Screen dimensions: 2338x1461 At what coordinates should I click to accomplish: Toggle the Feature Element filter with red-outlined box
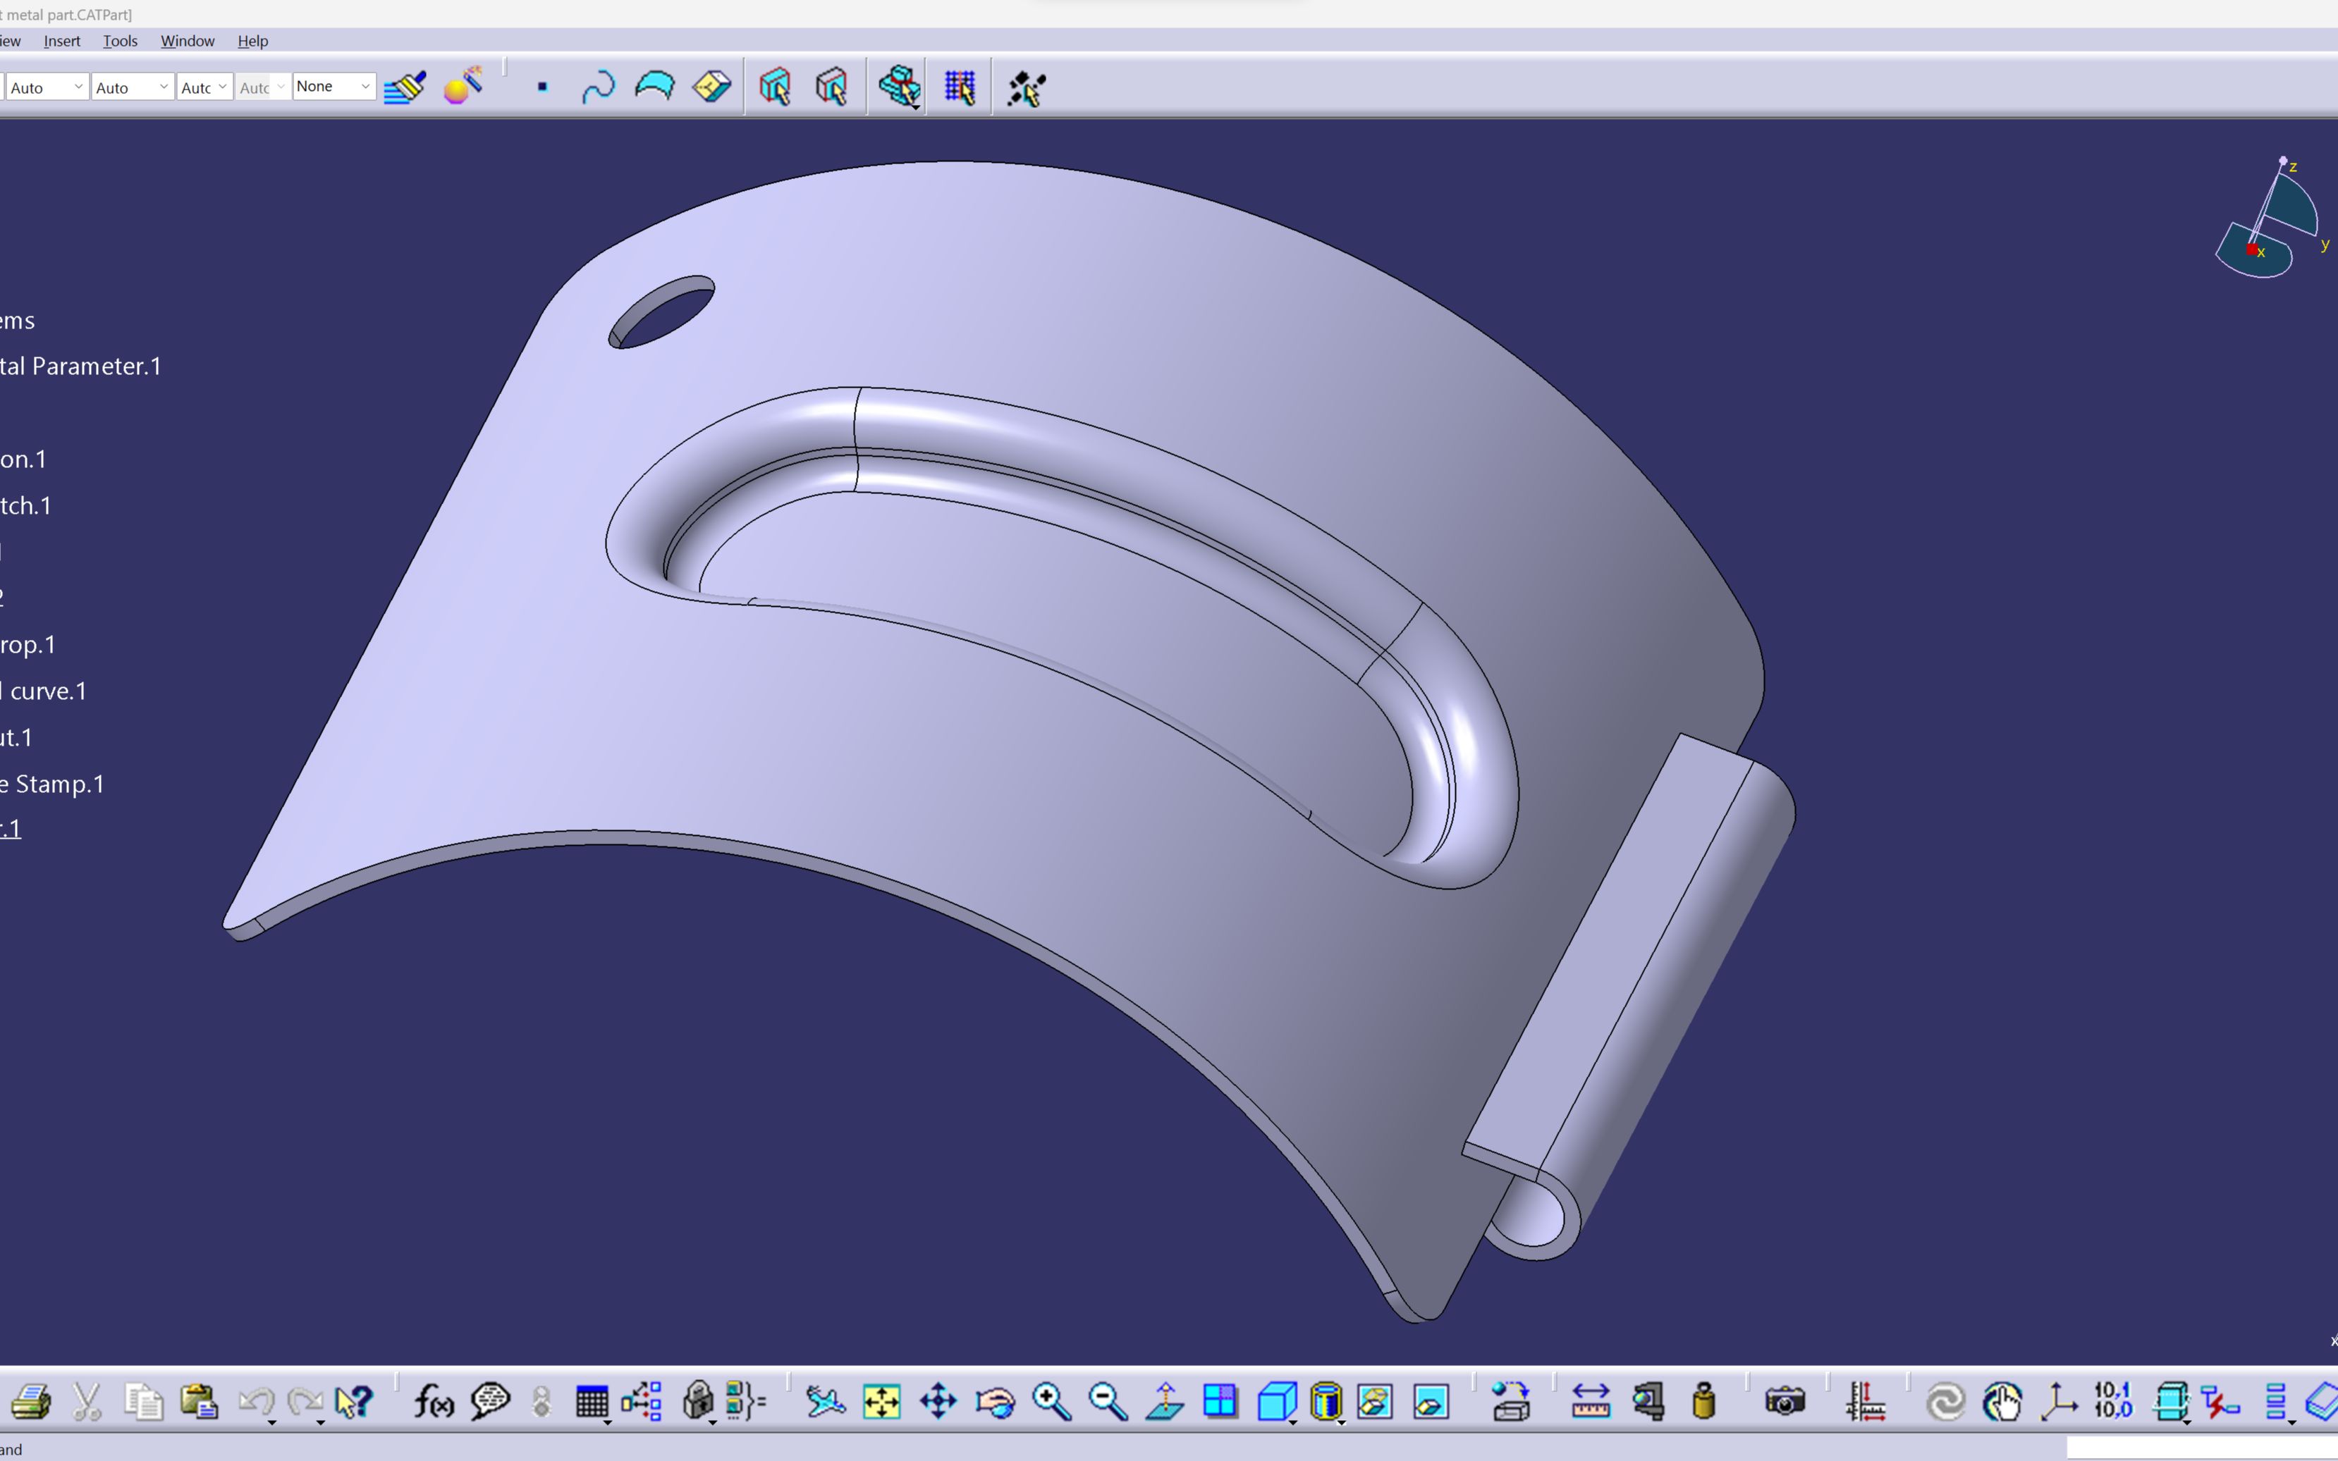tap(774, 87)
